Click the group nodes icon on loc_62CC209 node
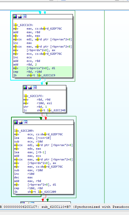 (x=26, y=122)
